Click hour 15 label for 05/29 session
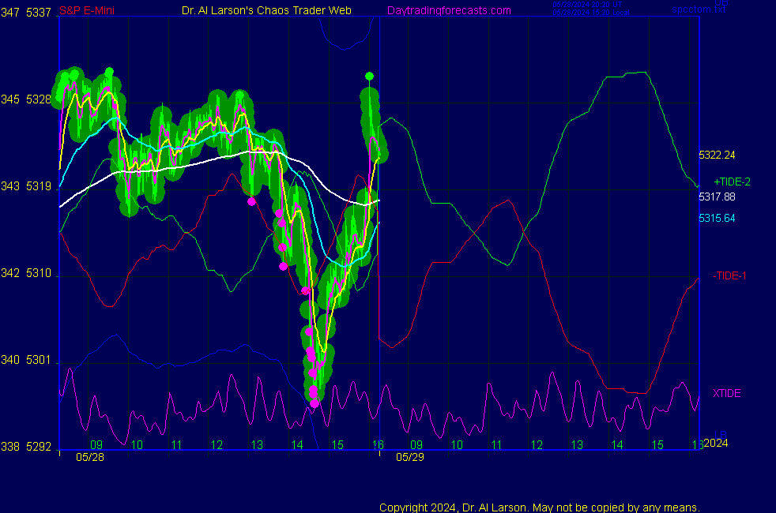 [x=657, y=445]
